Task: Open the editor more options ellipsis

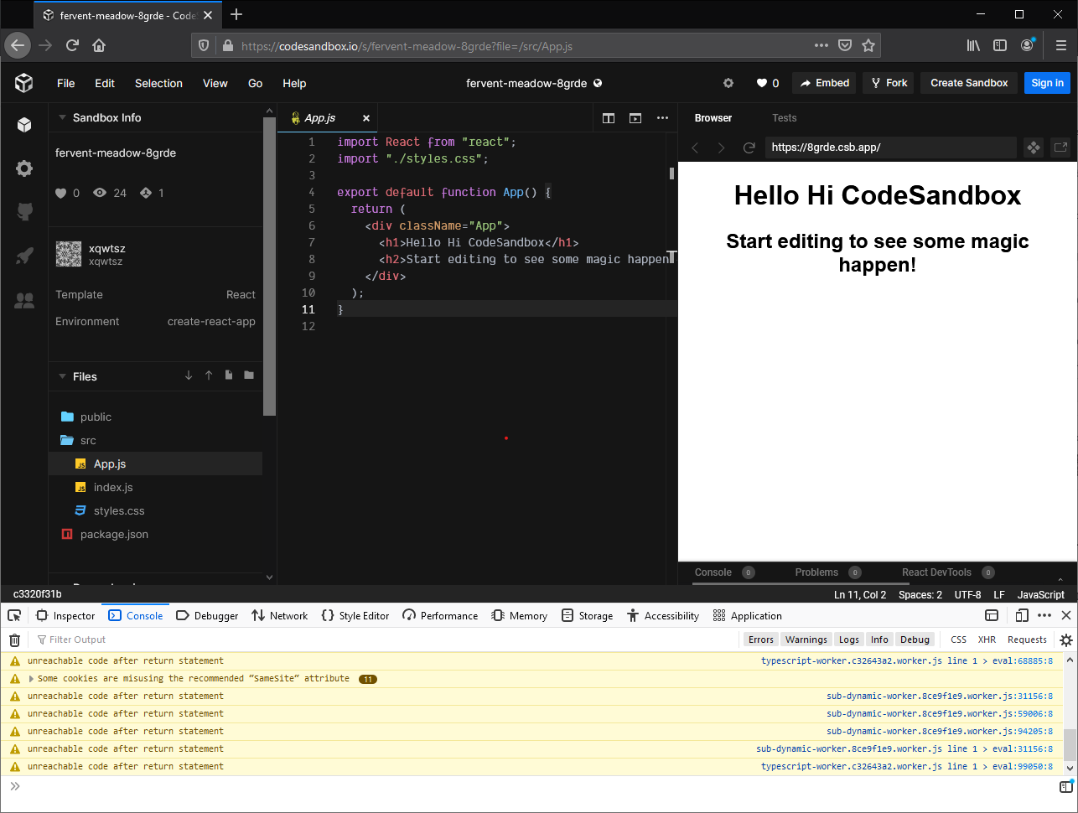Action: pyautogui.click(x=662, y=118)
